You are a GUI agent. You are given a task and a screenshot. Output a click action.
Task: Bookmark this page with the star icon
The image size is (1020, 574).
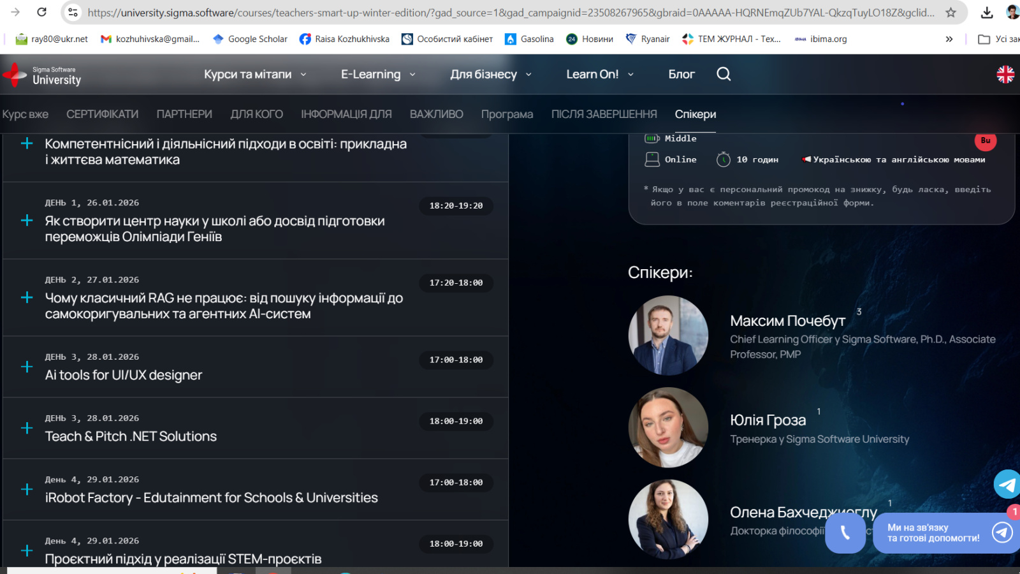tap(951, 12)
